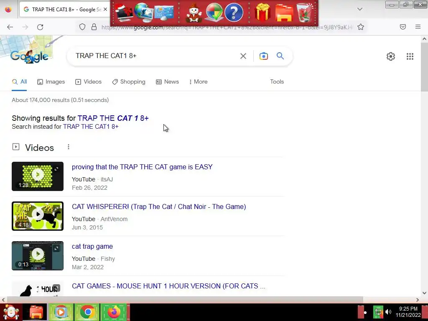Click the gift box dock icon
The height and width of the screenshot is (321, 428).
[x=262, y=12]
